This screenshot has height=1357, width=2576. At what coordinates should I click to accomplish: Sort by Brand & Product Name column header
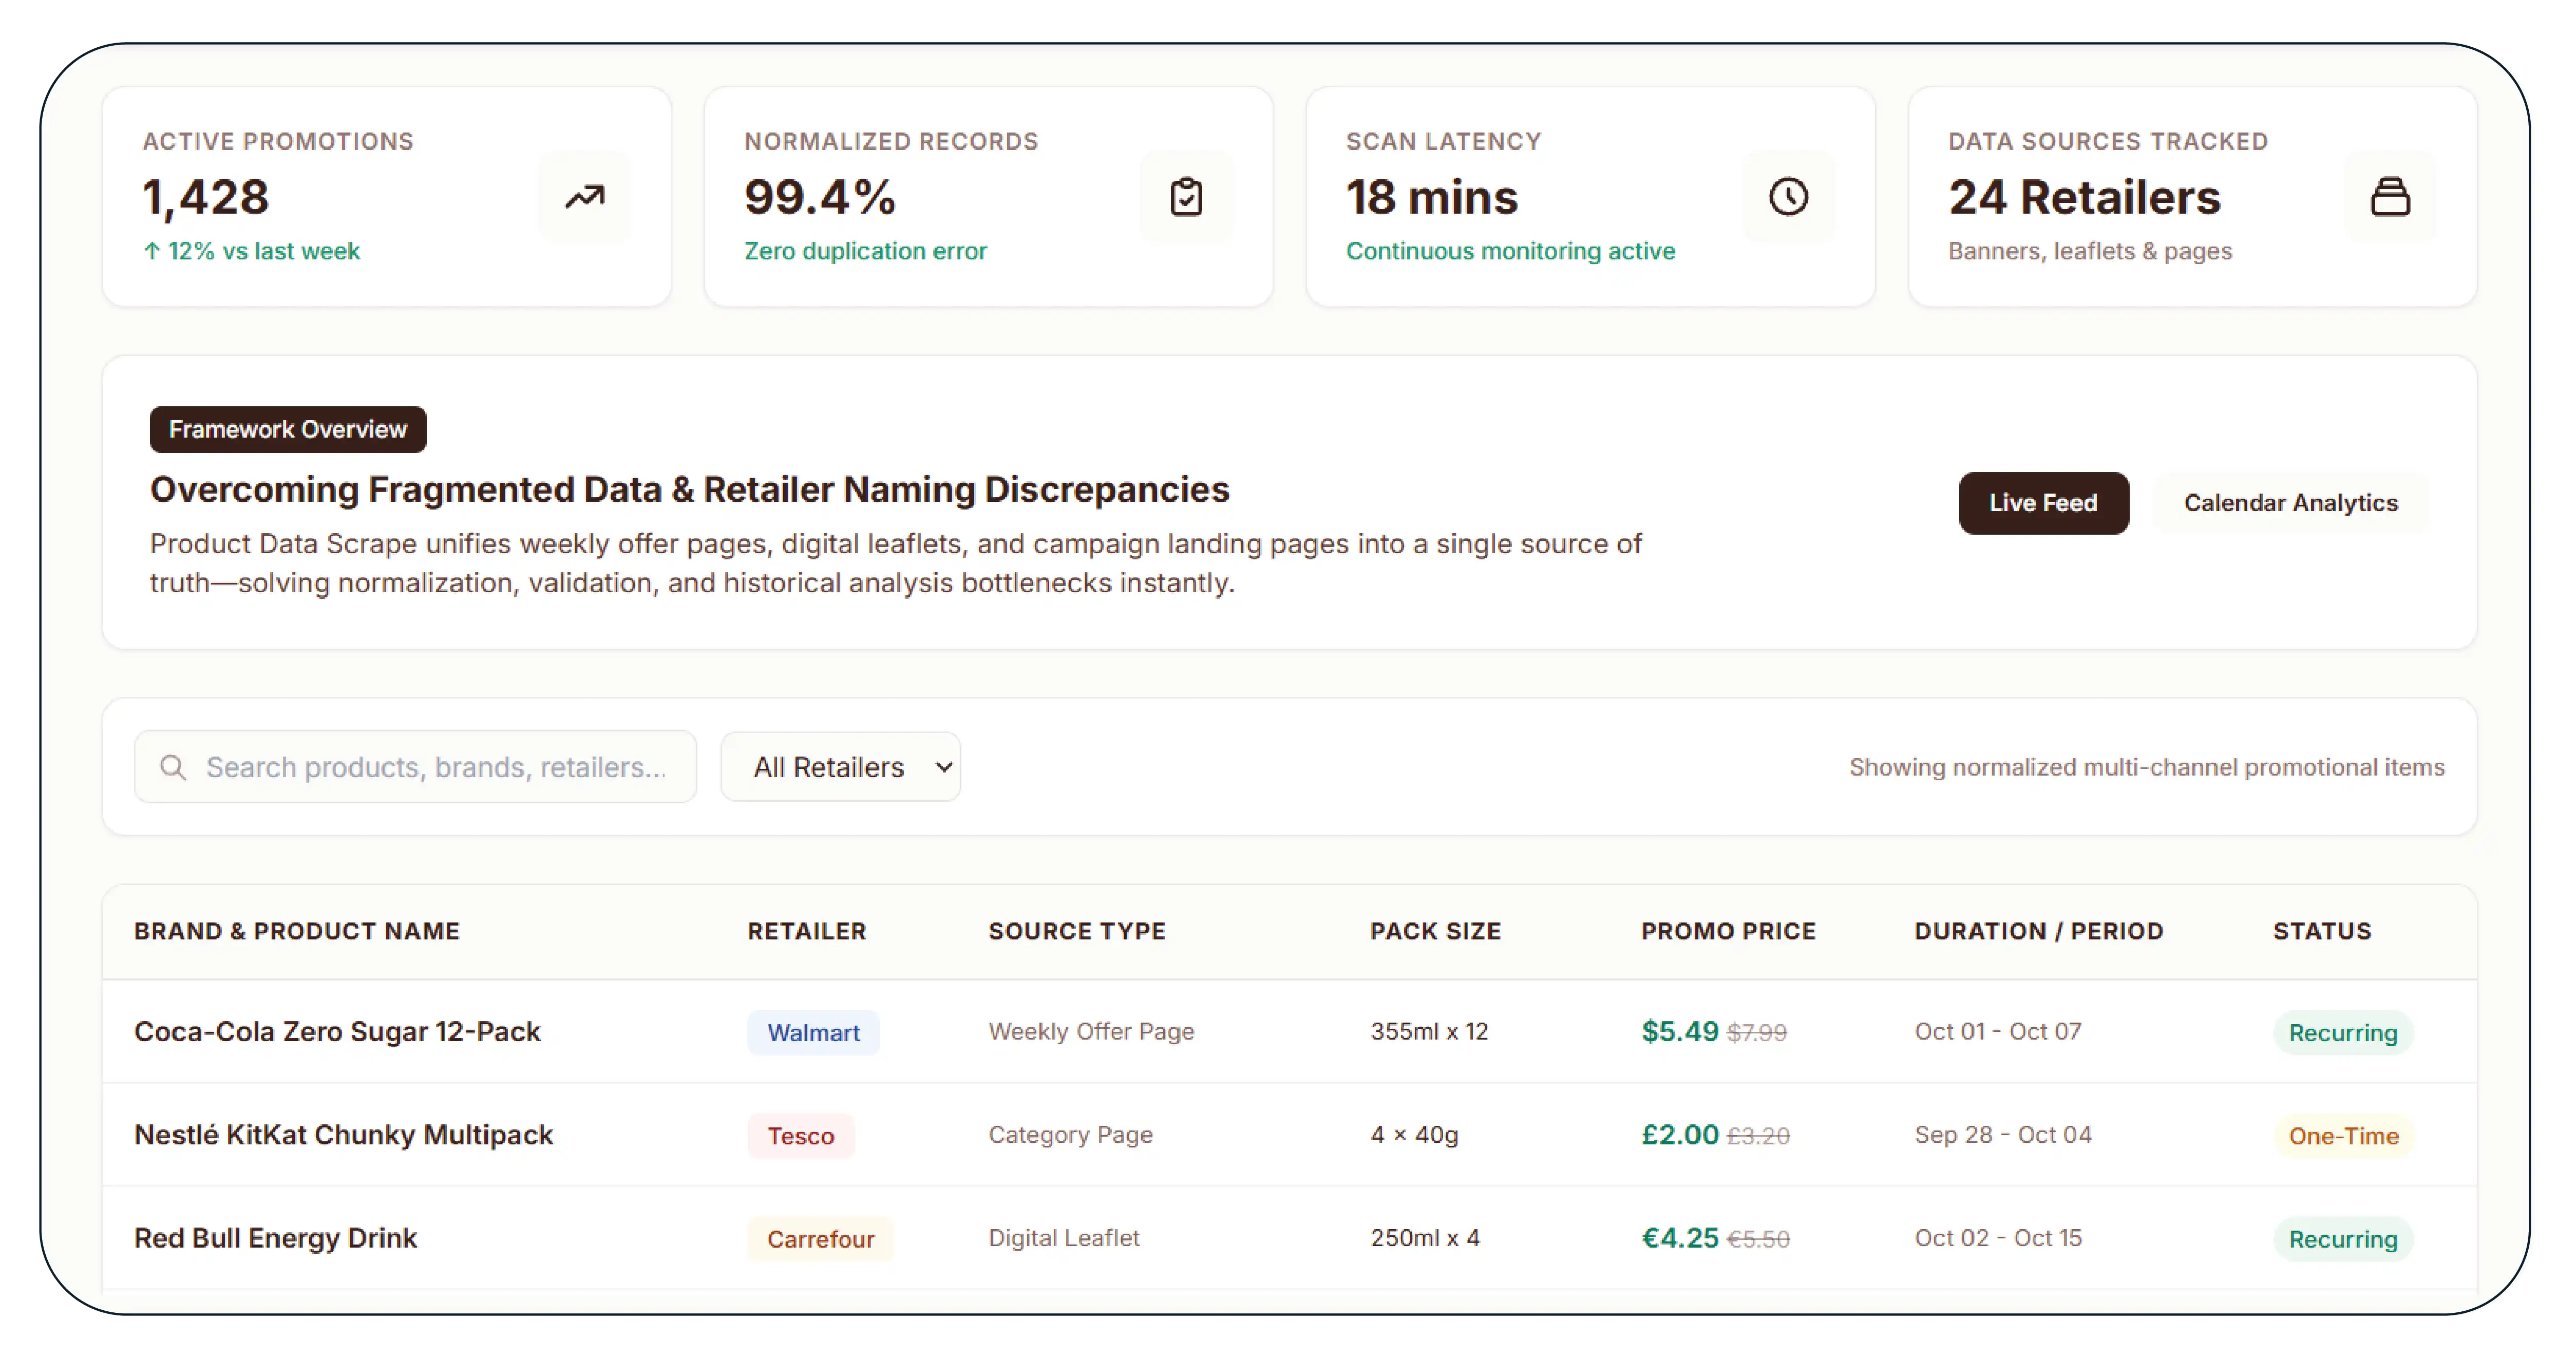297,931
